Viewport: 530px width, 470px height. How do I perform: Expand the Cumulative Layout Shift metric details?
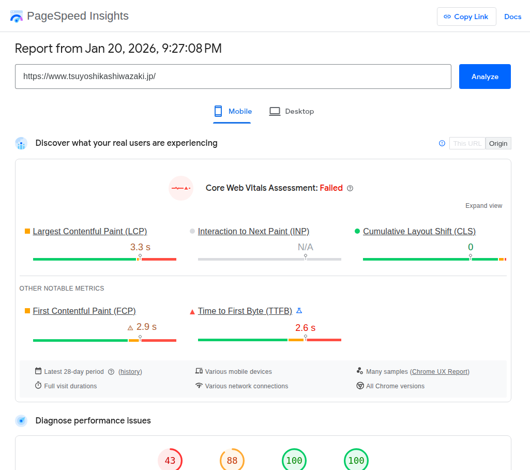point(419,231)
